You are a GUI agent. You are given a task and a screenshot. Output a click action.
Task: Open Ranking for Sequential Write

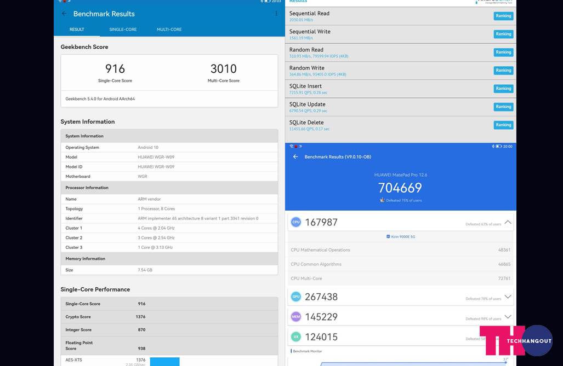(x=503, y=34)
